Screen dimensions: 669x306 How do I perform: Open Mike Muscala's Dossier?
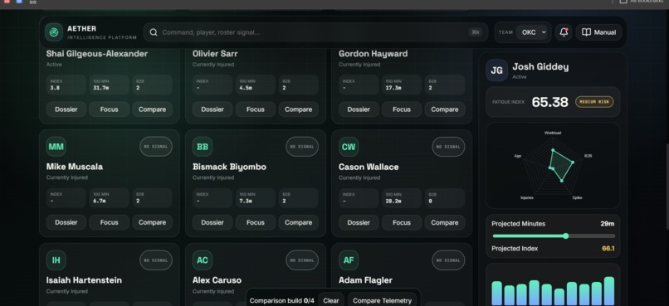(x=66, y=222)
